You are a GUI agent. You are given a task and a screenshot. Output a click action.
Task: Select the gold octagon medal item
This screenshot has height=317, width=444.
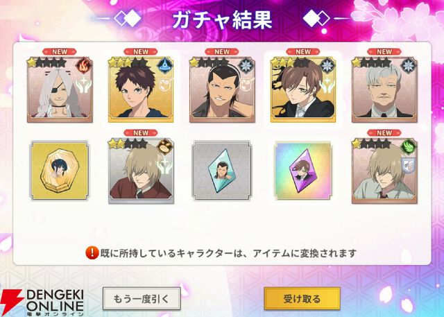[x=60, y=171]
